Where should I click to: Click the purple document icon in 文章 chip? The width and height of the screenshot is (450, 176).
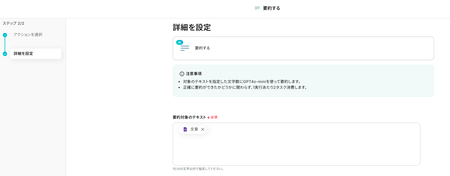185,129
